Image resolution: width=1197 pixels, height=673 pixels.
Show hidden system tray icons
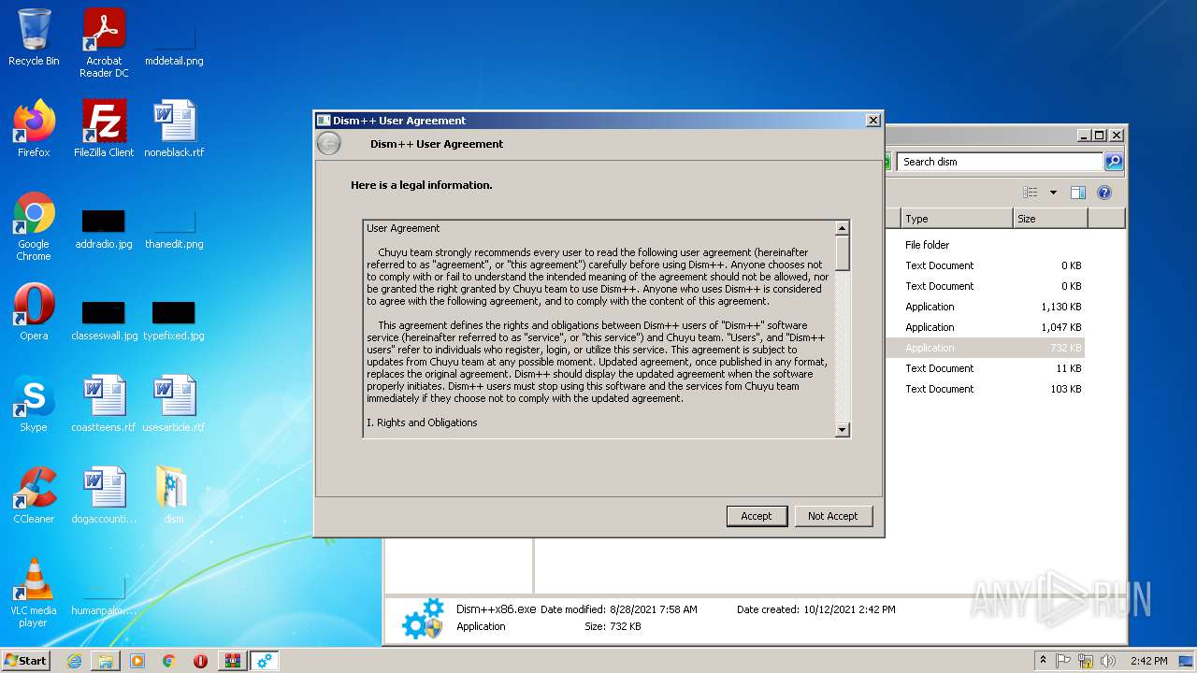coord(1043,661)
